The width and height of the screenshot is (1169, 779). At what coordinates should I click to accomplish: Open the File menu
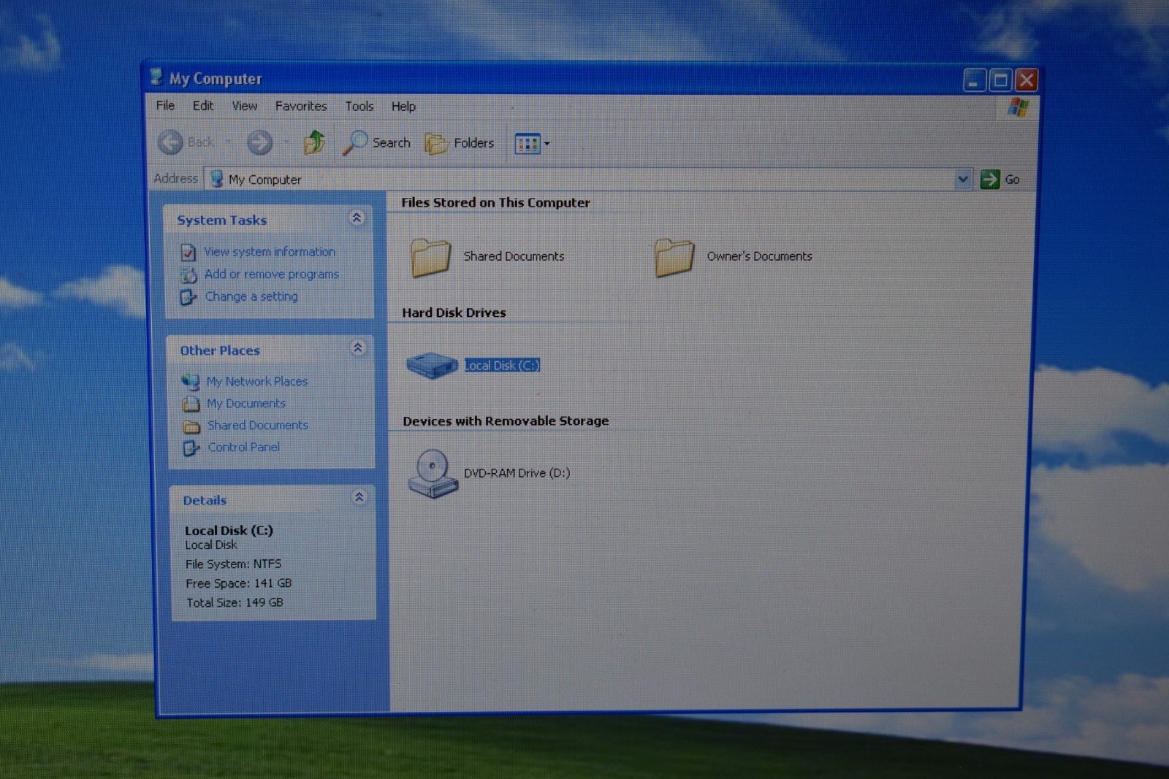pos(165,105)
